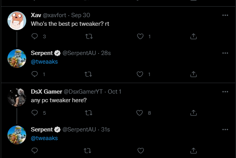Image resolution: width=236 pixels, height=158 pixels.
Task: Click @tweaaks mention in Serpent's 28s reply
Action: (45, 62)
